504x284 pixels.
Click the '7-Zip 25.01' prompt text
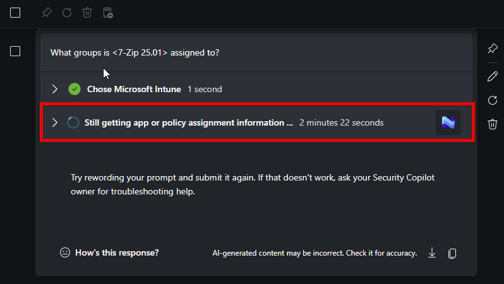(x=140, y=53)
